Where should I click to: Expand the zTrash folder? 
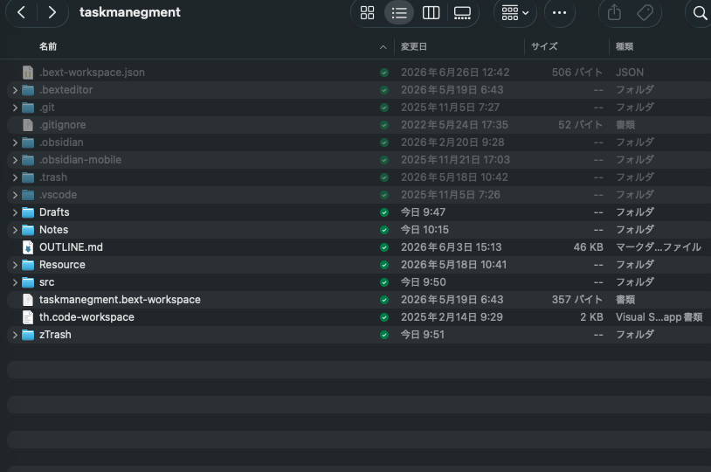tap(15, 335)
